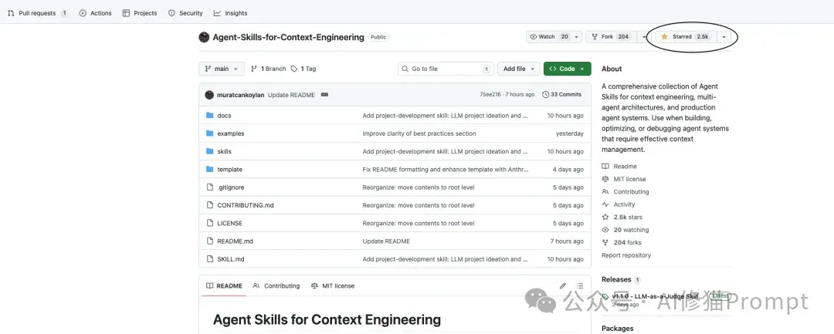View the 1 Branch link
The image size is (834, 334).
click(x=269, y=69)
